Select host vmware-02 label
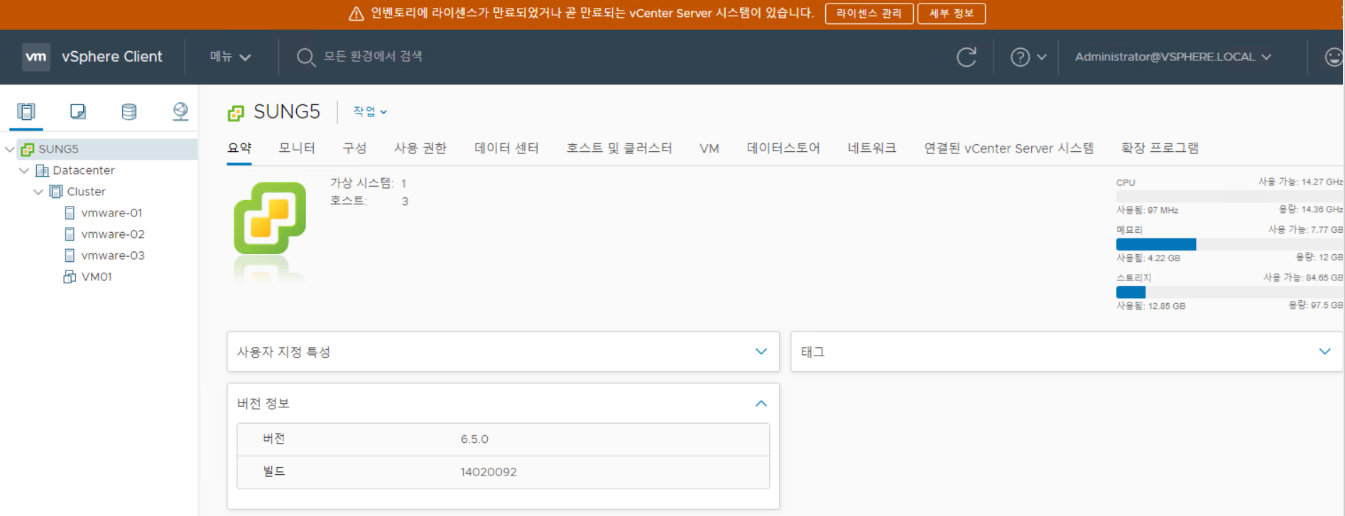Image resolution: width=1345 pixels, height=516 pixels. pyautogui.click(x=113, y=234)
